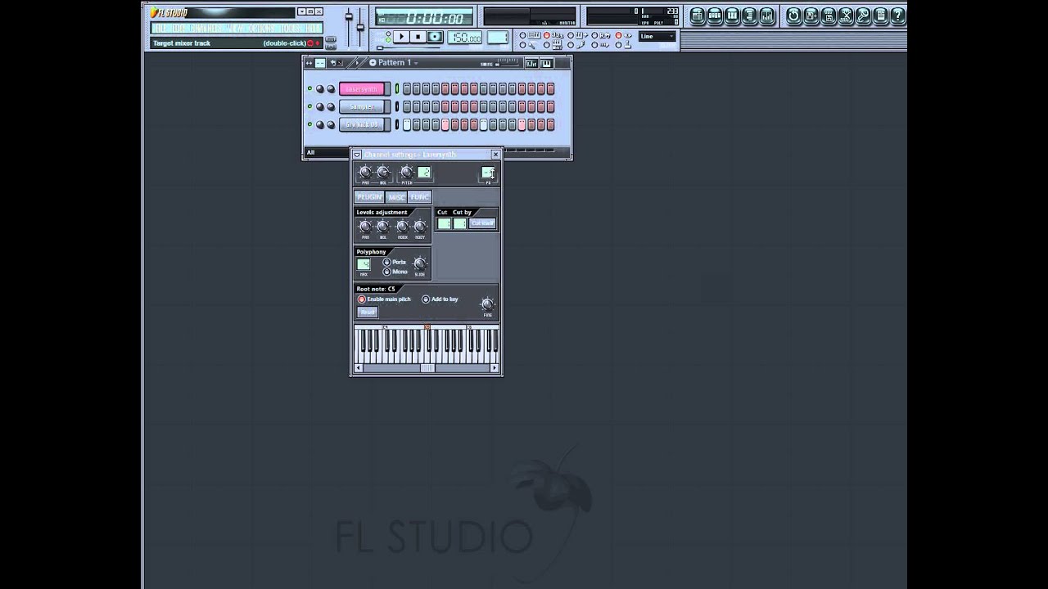Switch to the PLUGIN tab
The image size is (1048, 589).
[369, 197]
